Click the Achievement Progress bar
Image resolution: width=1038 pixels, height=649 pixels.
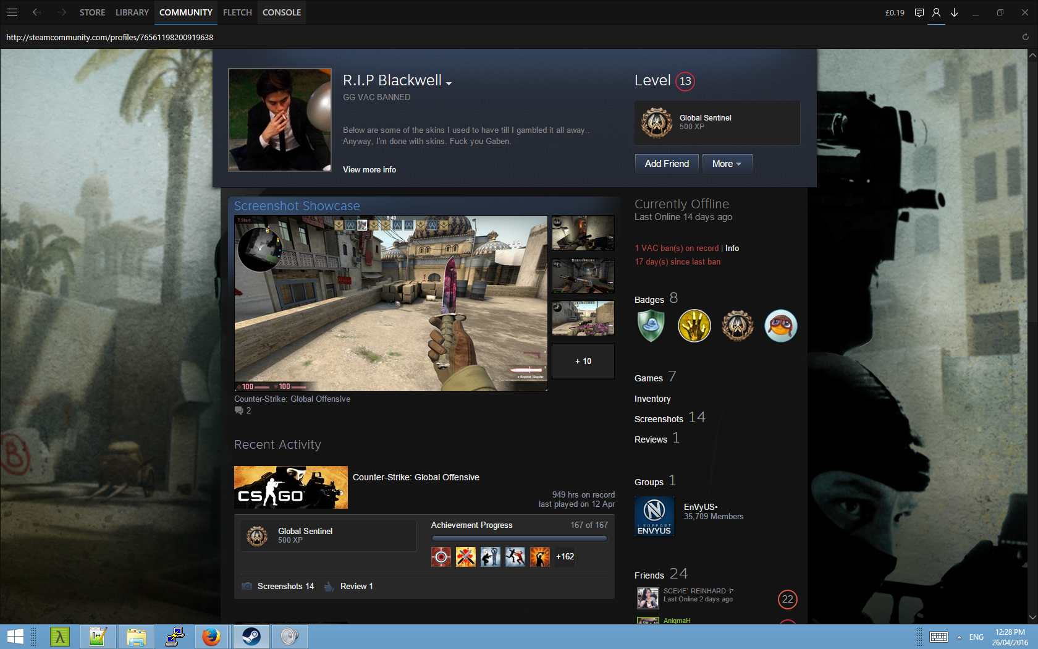point(519,538)
